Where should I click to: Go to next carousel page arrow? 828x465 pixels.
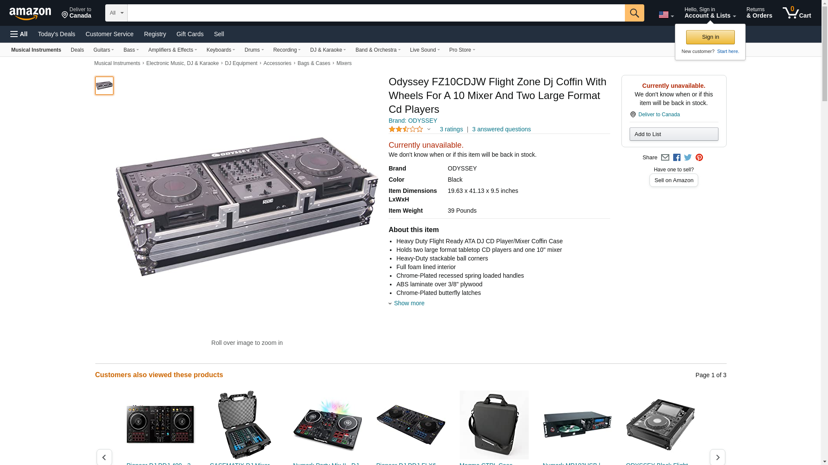pyautogui.click(x=717, y=457)
